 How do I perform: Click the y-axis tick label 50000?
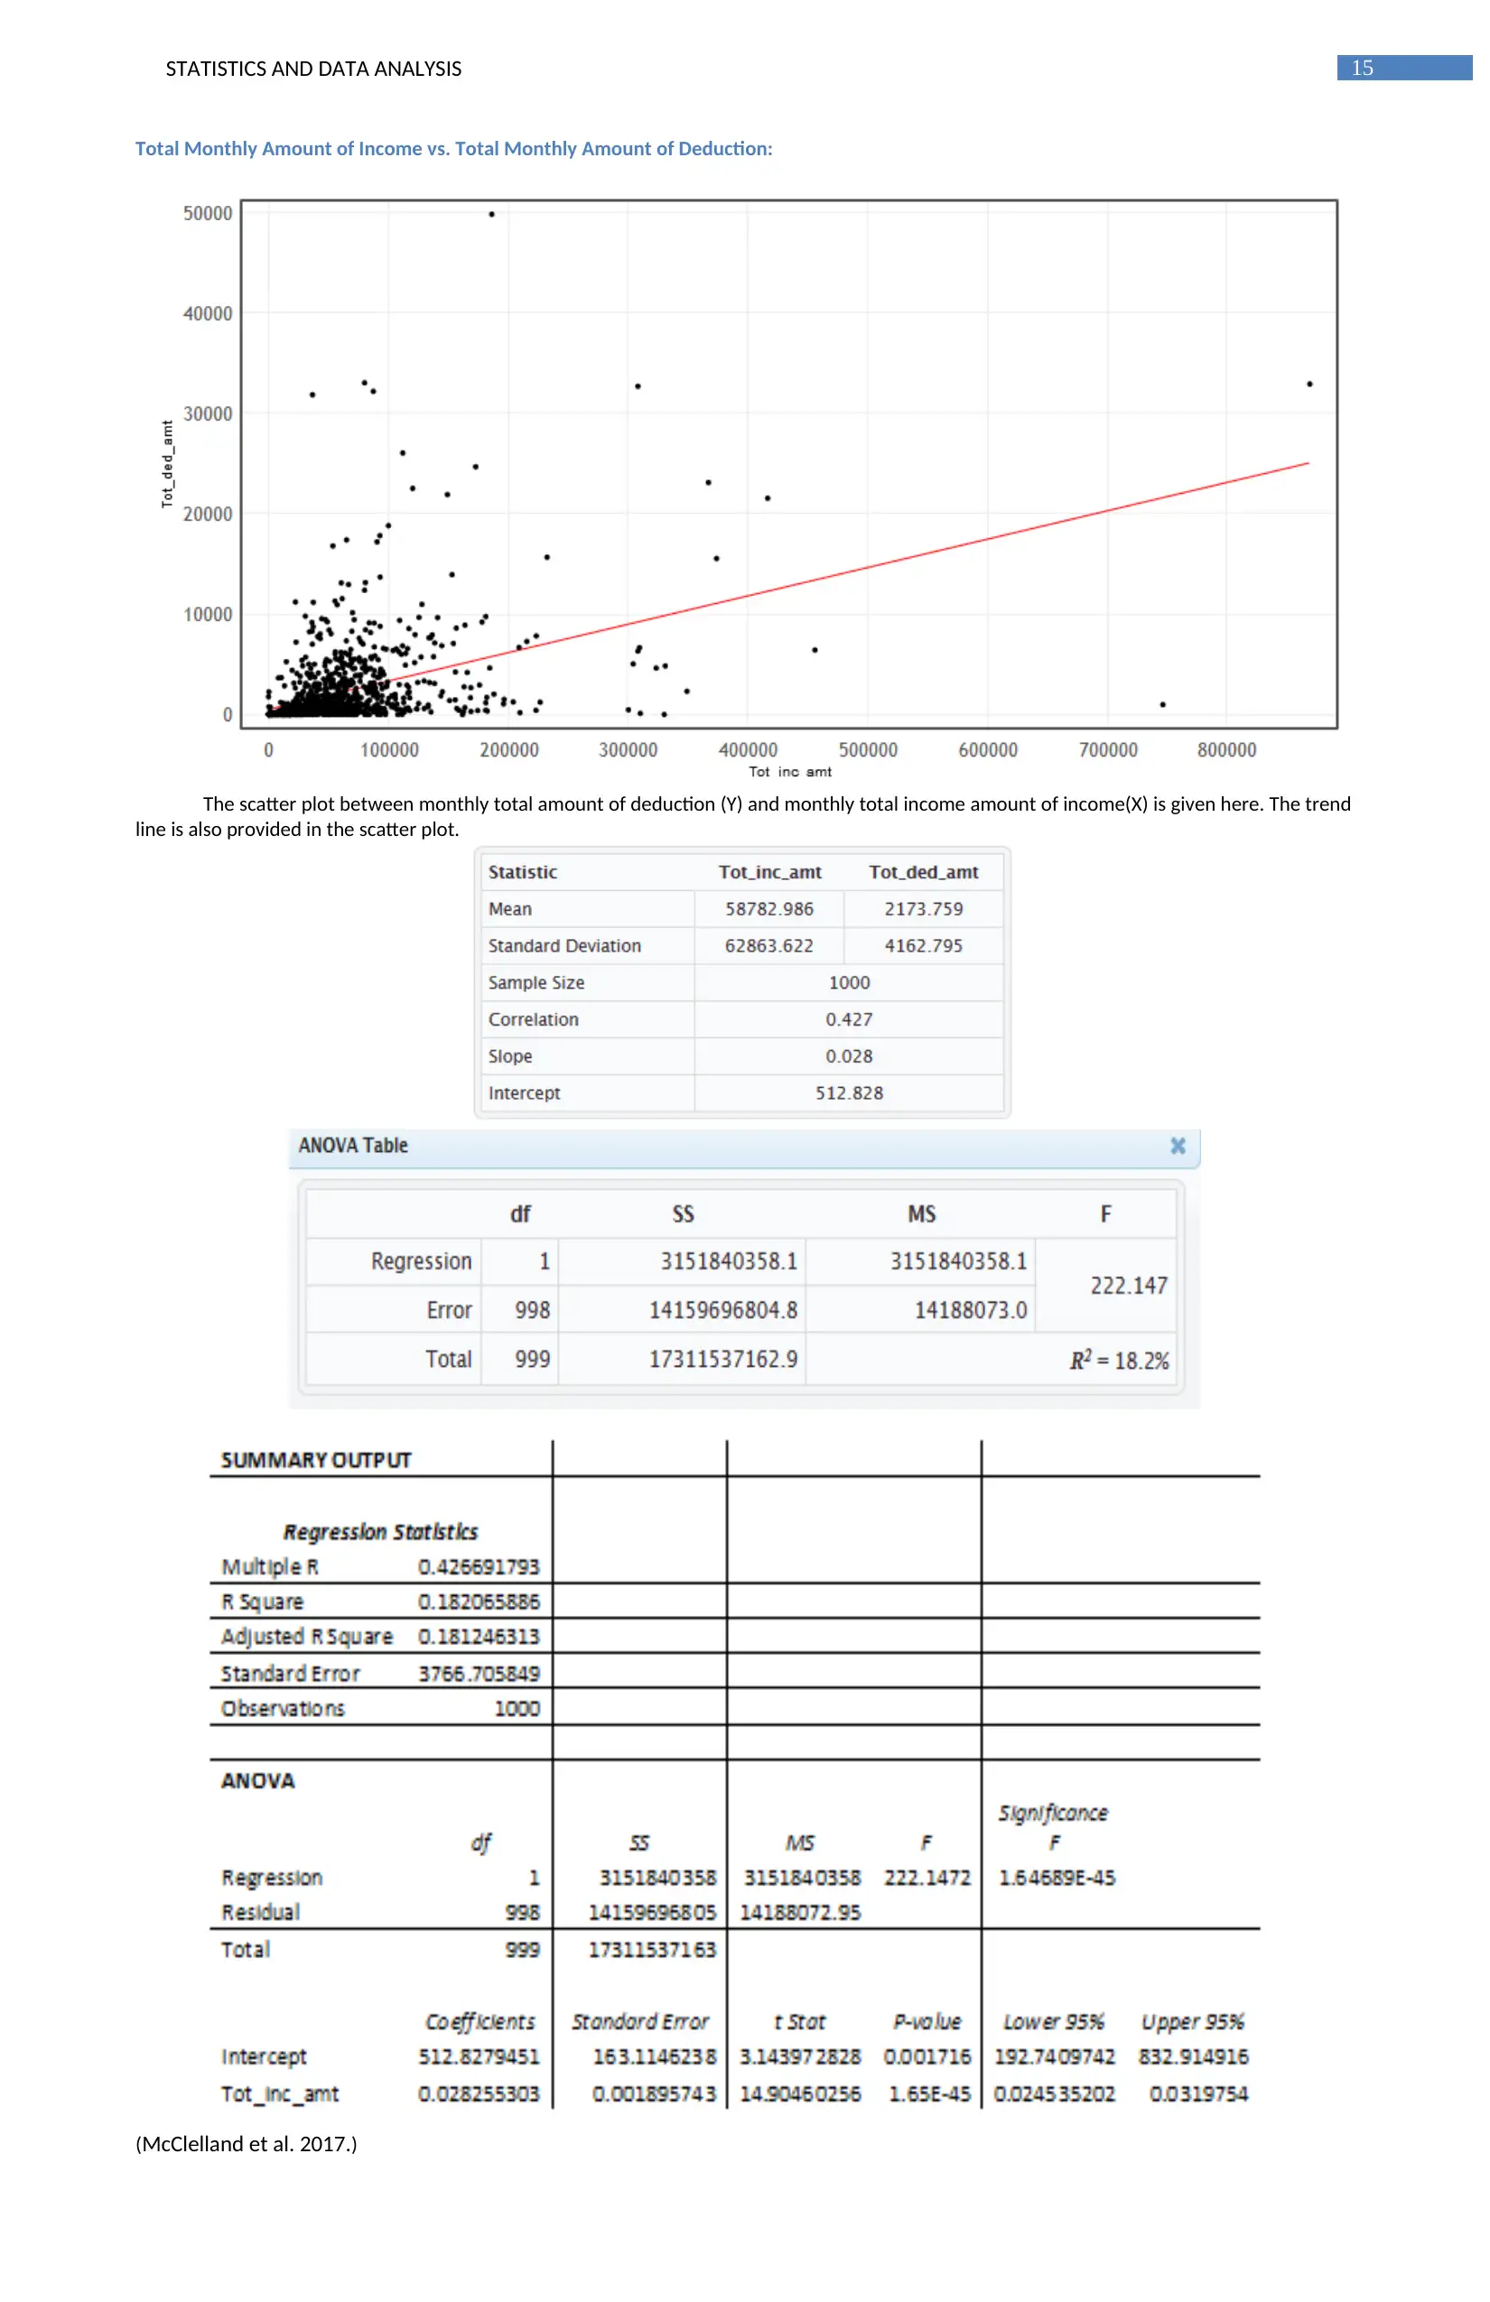207,213
